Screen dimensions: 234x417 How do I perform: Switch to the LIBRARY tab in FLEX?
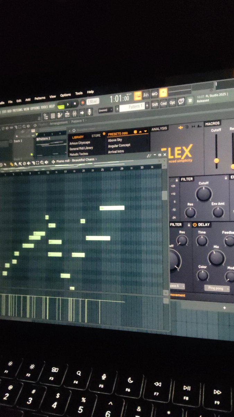click(78, 137)
